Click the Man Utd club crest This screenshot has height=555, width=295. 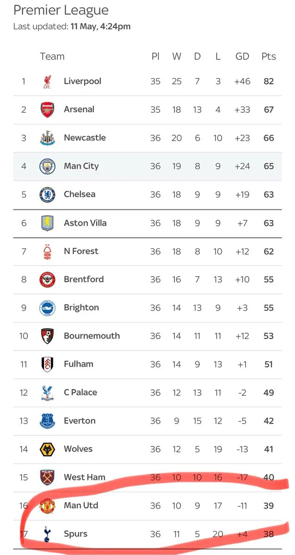47,506
